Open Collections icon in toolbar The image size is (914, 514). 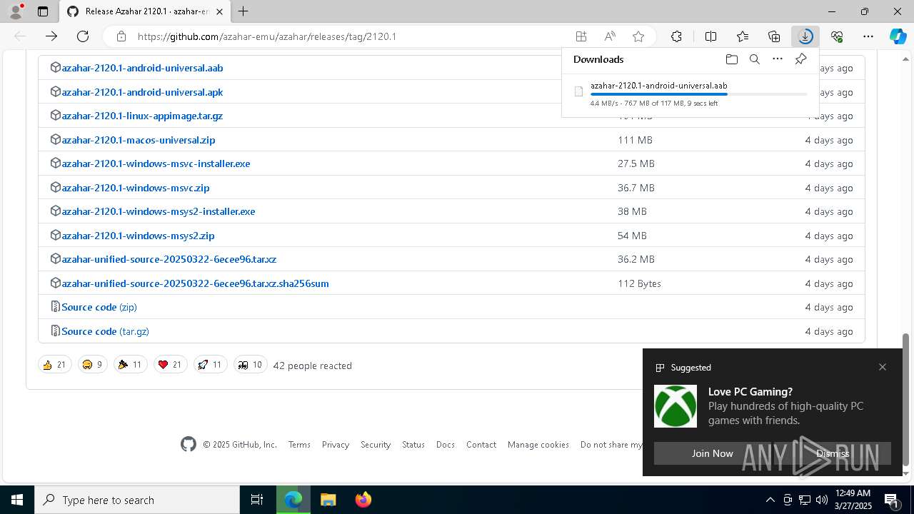(774, 36)
